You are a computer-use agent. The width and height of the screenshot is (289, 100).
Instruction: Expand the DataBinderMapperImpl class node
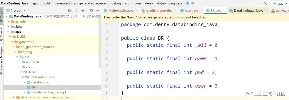click(24, 92)
